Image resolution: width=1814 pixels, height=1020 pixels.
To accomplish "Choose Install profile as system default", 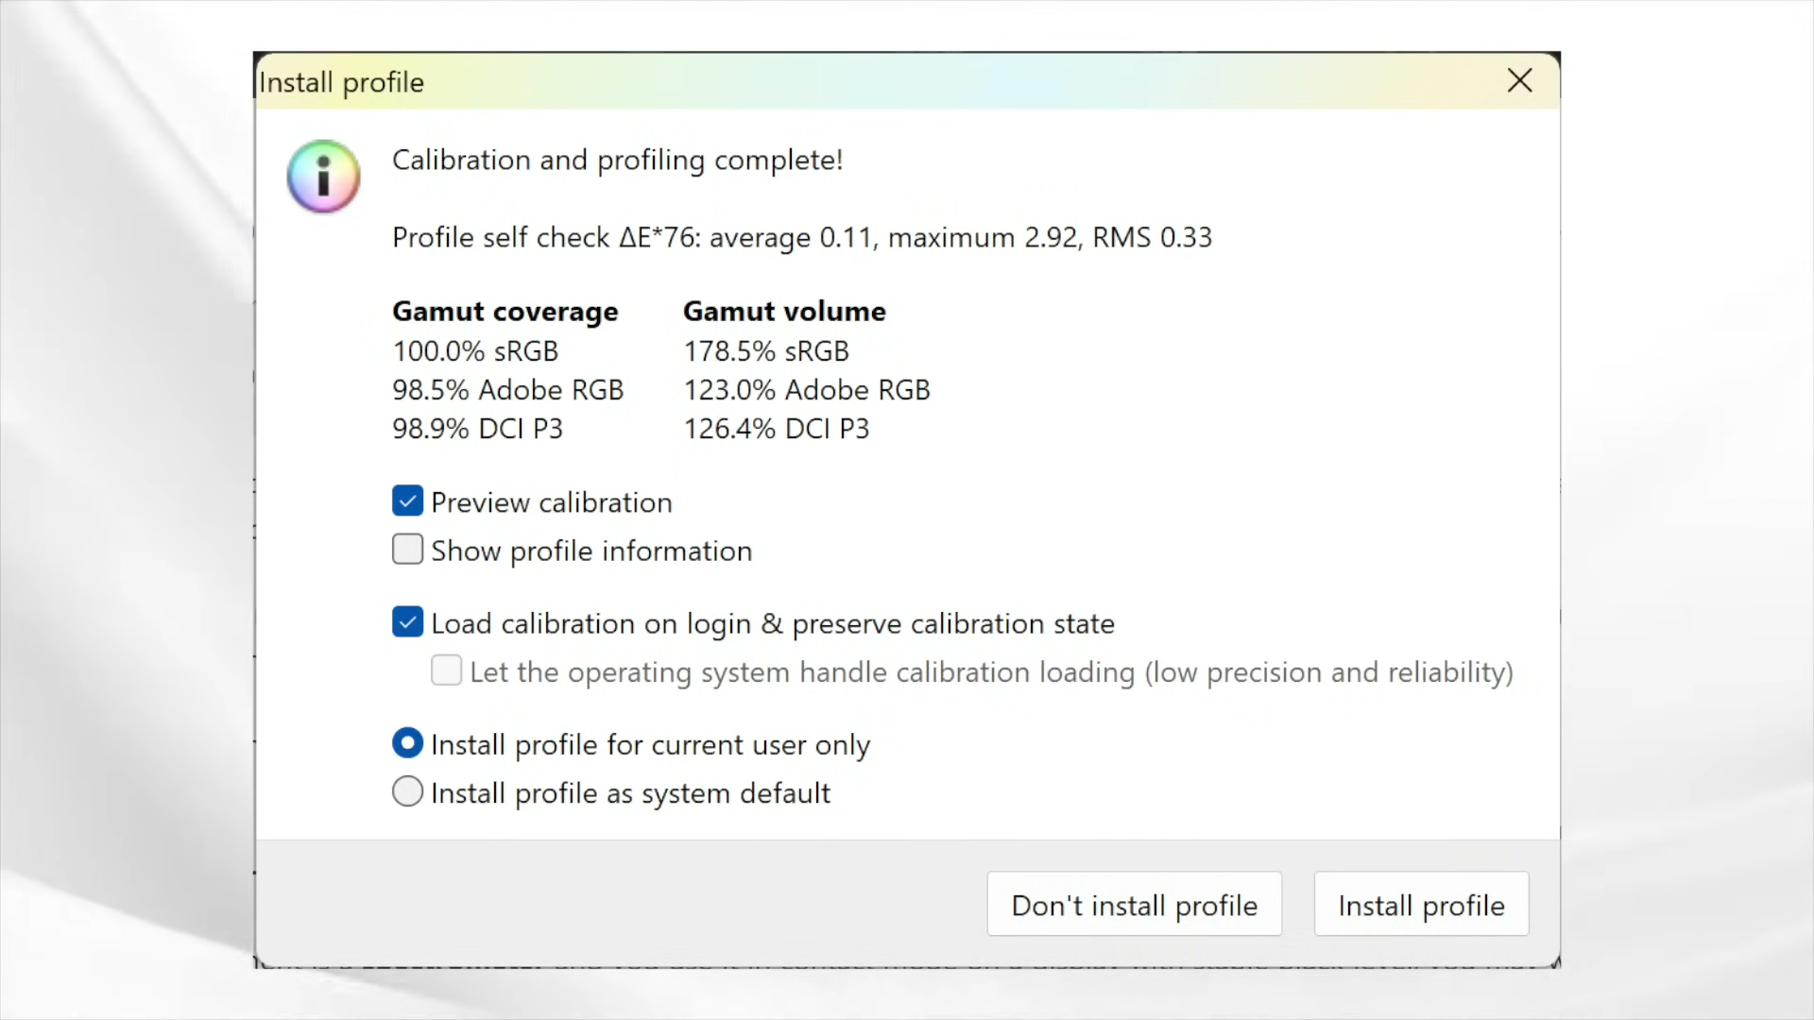I will pos(407,791).
